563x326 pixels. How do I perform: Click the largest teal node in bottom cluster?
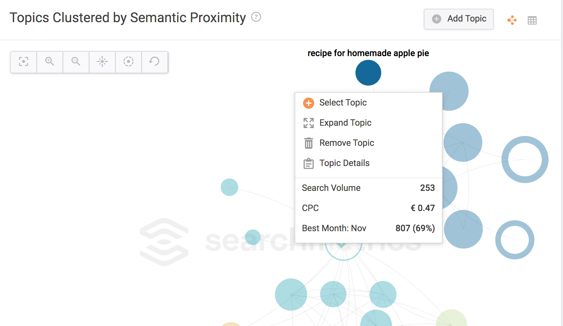click(291, 294)
